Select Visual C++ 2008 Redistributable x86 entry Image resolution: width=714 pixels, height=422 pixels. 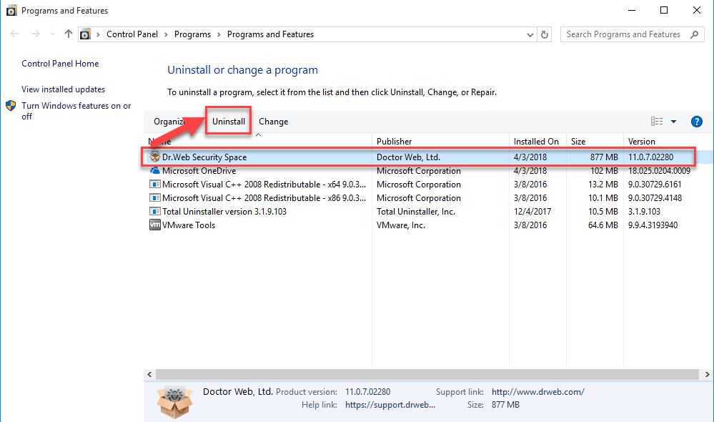click(x=264, y=198)
